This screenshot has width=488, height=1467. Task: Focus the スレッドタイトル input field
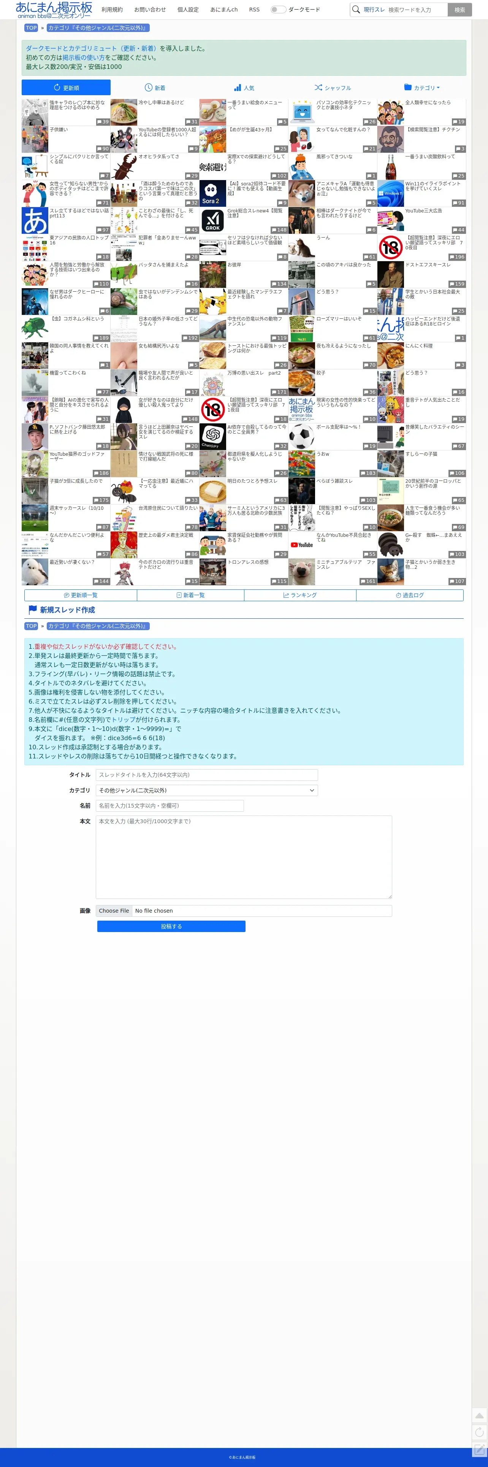206,775
